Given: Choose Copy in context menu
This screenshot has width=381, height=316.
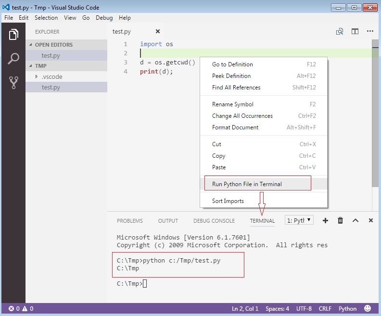Looking at the screenshot, I should click(x=264, y=156).
